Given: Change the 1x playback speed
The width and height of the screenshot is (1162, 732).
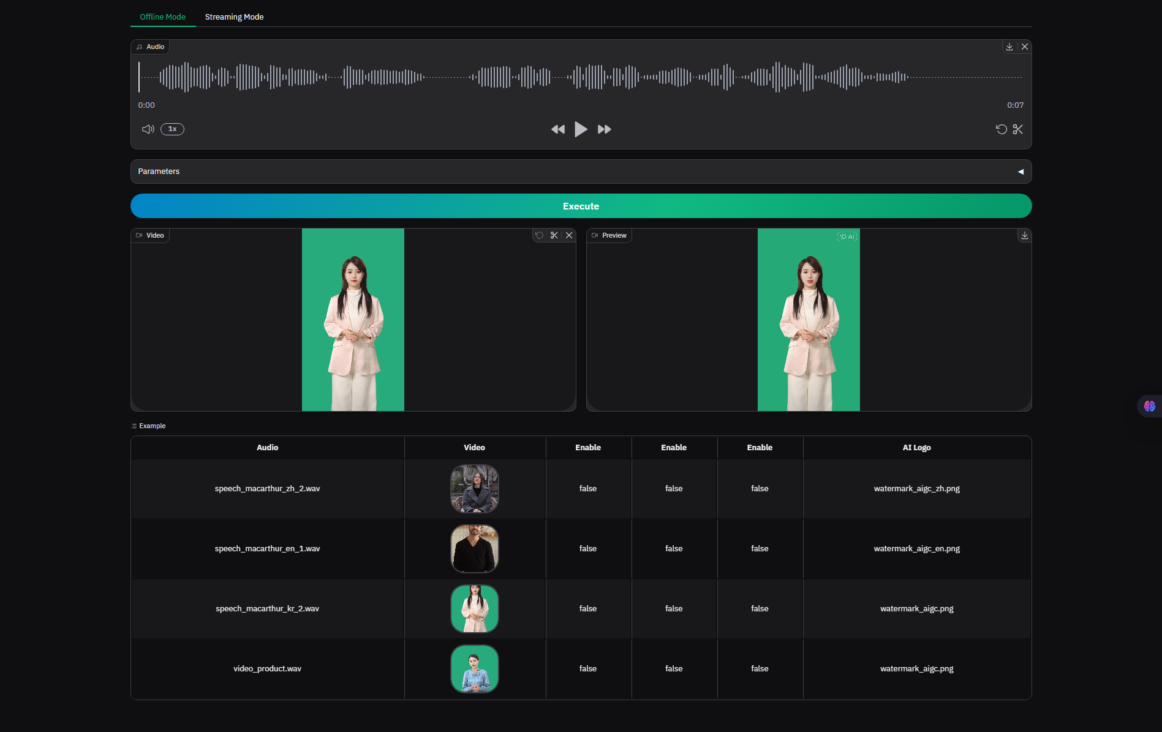Looking at the screenshot, I should click(x=172, y=129).
